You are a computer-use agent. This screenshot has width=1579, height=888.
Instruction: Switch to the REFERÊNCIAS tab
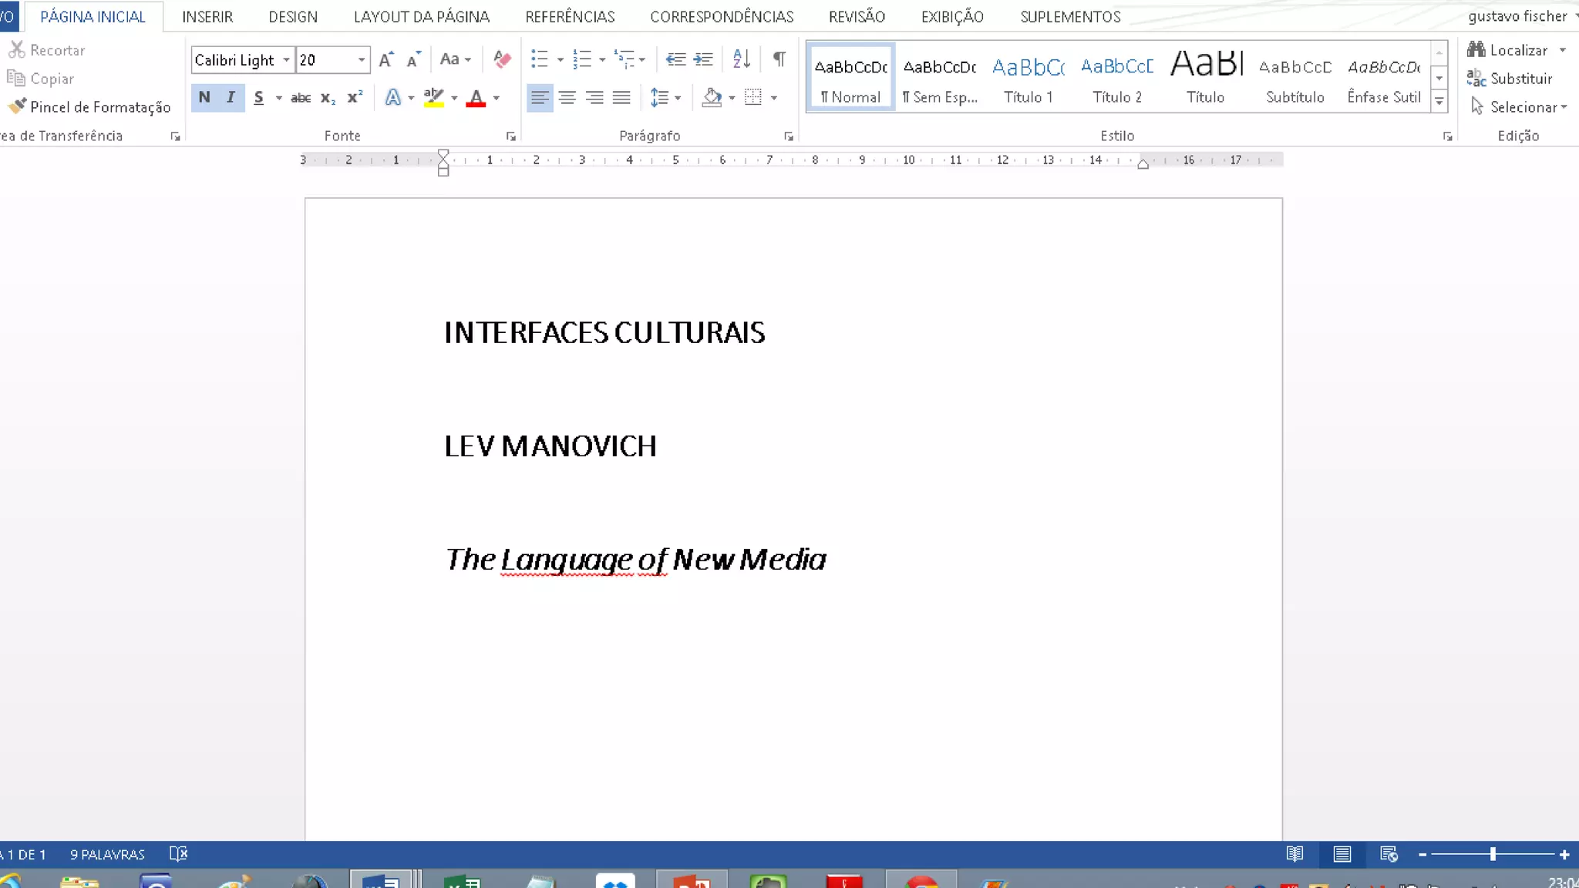[x=570, y=16]
